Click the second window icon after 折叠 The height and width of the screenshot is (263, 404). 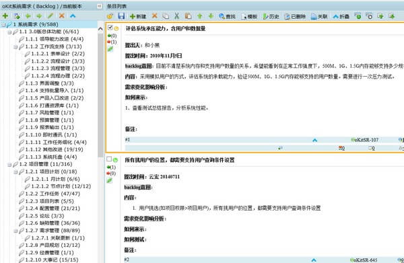[x=369, y=16]
